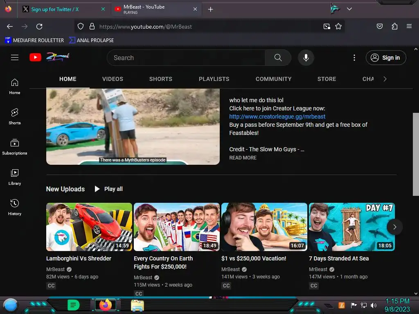Image resolution: width=419 pixels, height=314 pixels.
Task: Save page to Pocket
Action: pos(379,26)
